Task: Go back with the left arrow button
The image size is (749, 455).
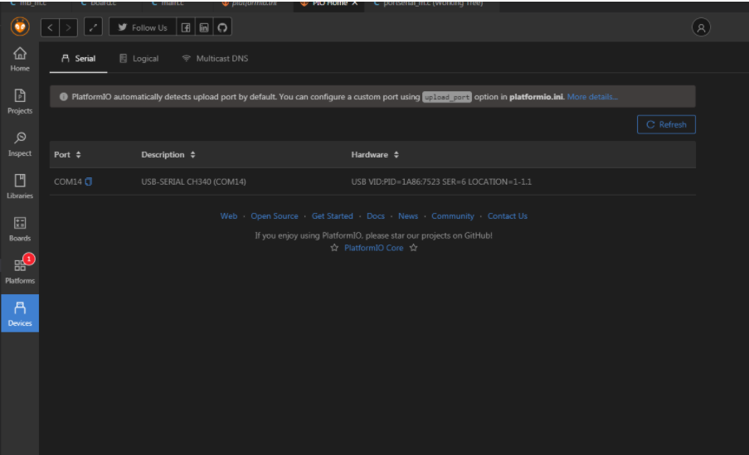Action: tap(50, 27)
